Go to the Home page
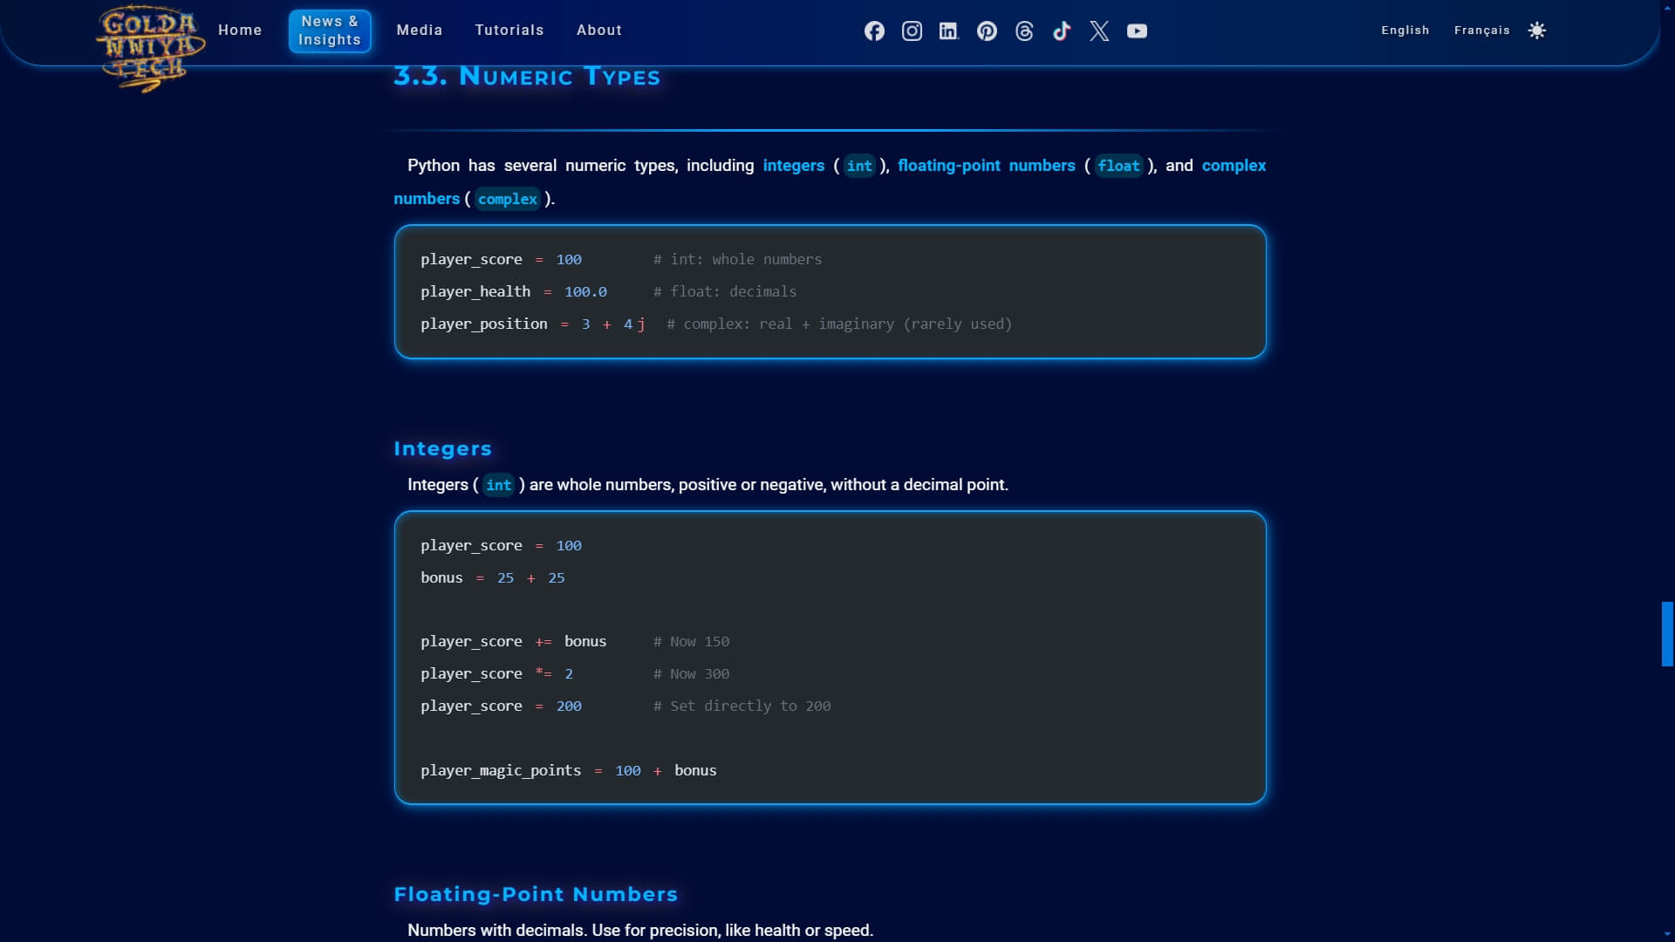Screen dimensions: 1675x942 pos(240,30)
